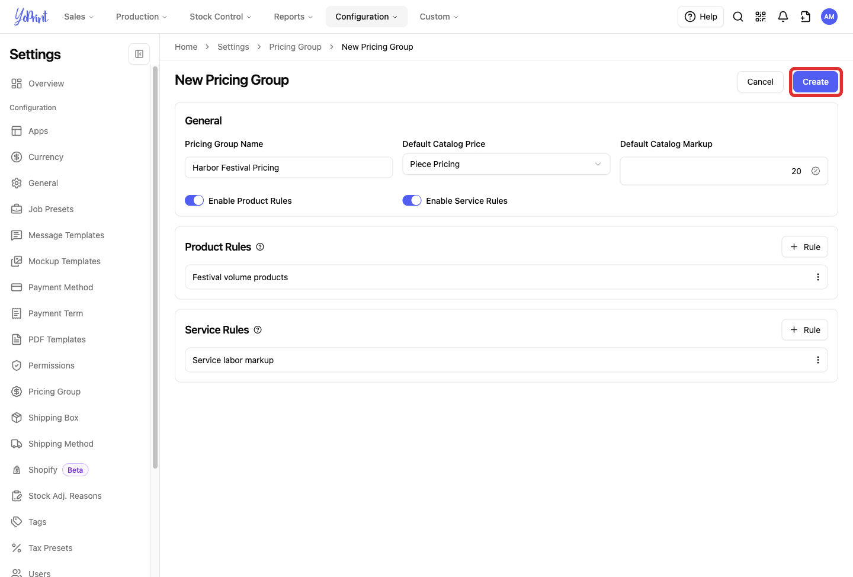This screenshot has width=853, height=577.
Task: Focus the Pricing Group Name field
Action: (288, 168)
